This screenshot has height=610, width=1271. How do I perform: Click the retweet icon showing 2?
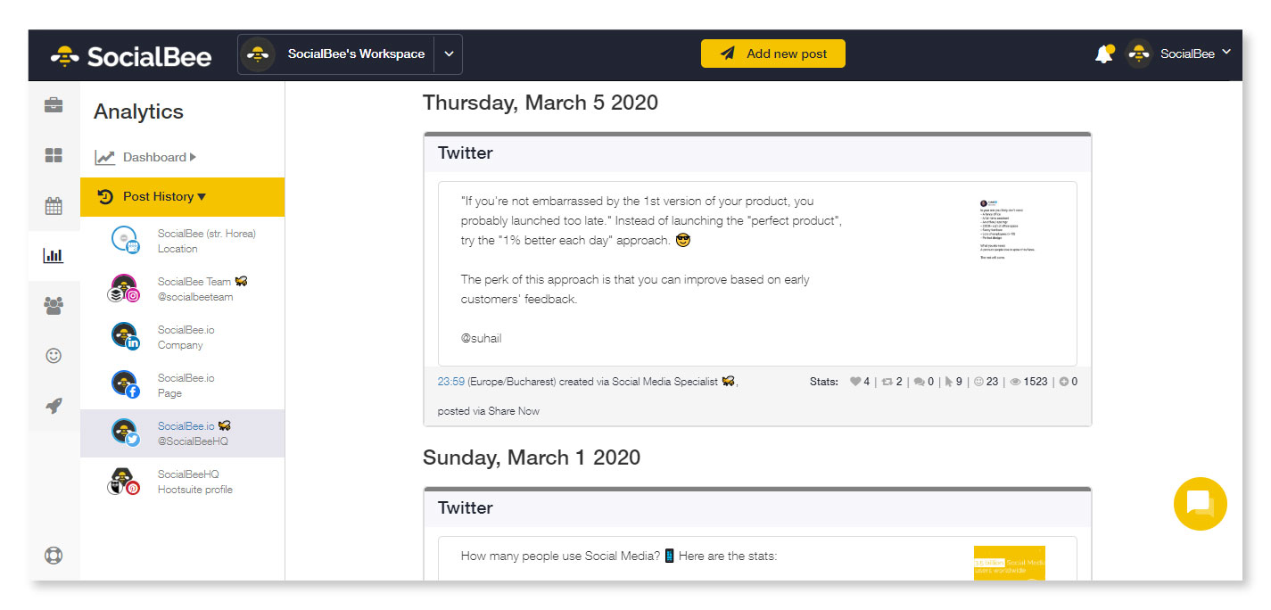887,382
